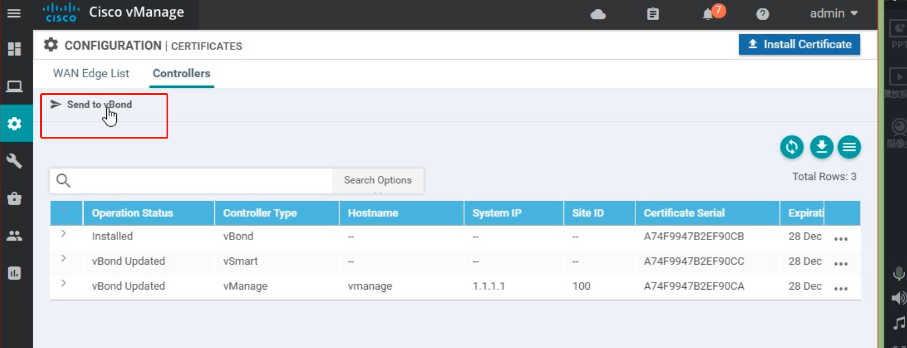
Task: Open the help question mark icon
Action: point(762,14)
